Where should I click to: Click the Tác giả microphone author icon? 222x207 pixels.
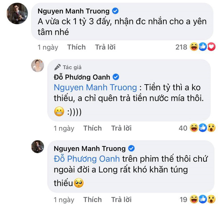point(57,67)
